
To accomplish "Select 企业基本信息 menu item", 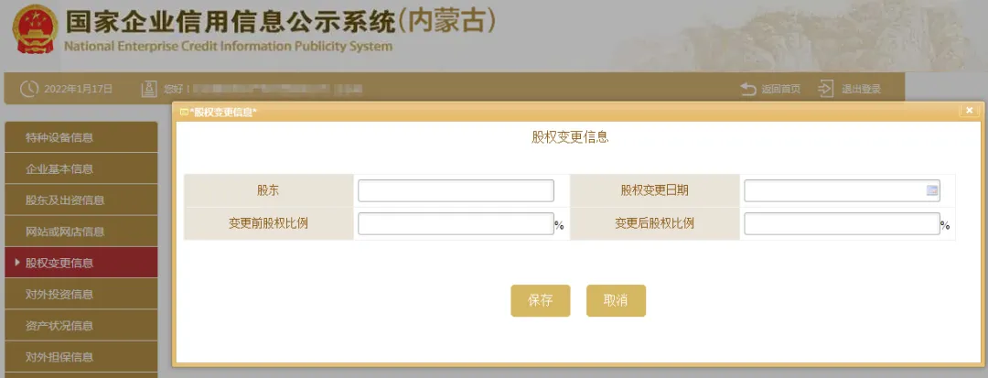I will pyautogui.click(x=59, y=169).
